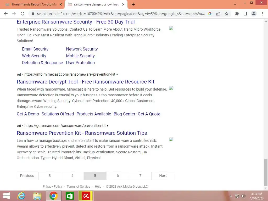The image size is (268, 201).
Task: Go back to the previous page
Action: 6,14
